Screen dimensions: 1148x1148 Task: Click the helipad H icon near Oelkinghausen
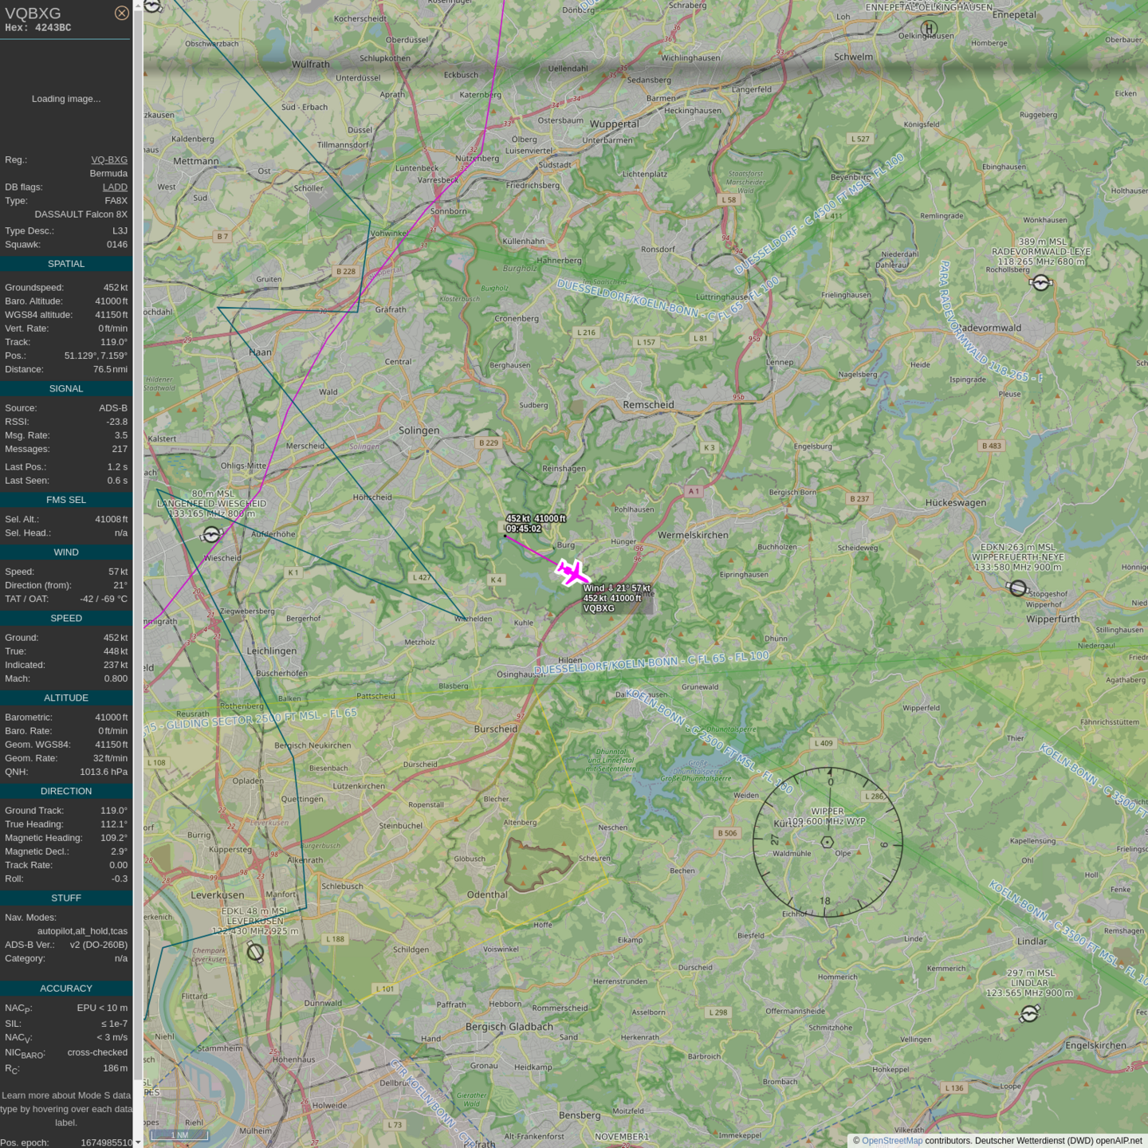pyautogui.click(x=929, y=29)
